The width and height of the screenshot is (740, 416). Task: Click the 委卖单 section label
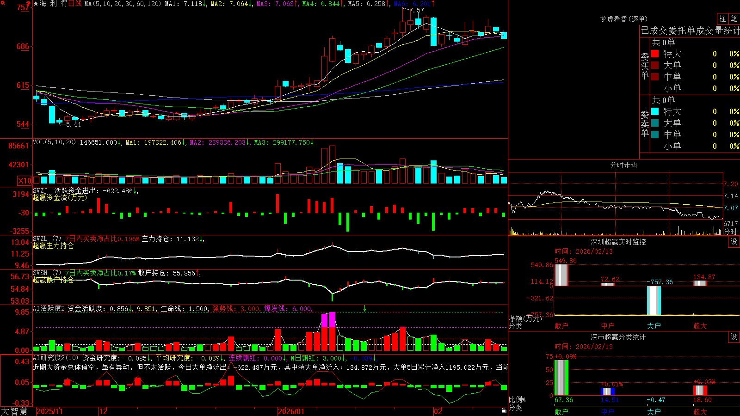click(645, 123)
